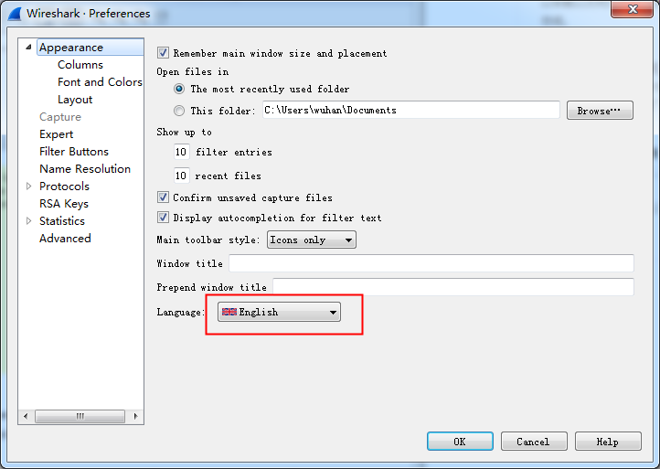The image size is (660, 469).
Task: Collapse the Appearance tree node
Action: (x=29, y=48)
